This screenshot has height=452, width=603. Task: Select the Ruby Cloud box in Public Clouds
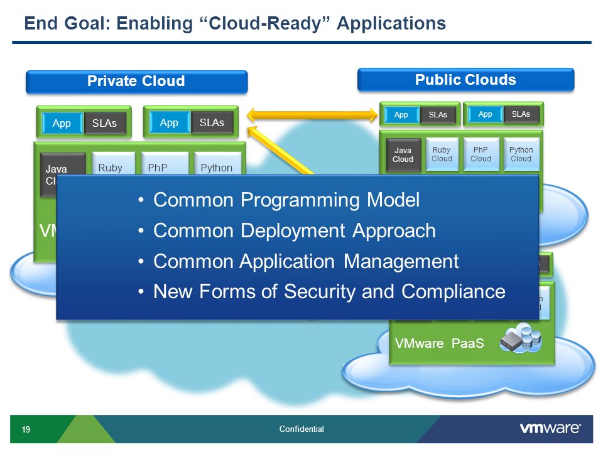[442, 154]
